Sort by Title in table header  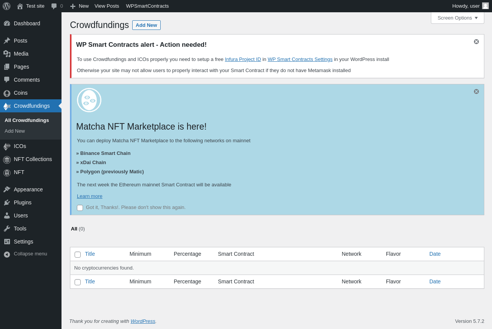coord(90,254)
